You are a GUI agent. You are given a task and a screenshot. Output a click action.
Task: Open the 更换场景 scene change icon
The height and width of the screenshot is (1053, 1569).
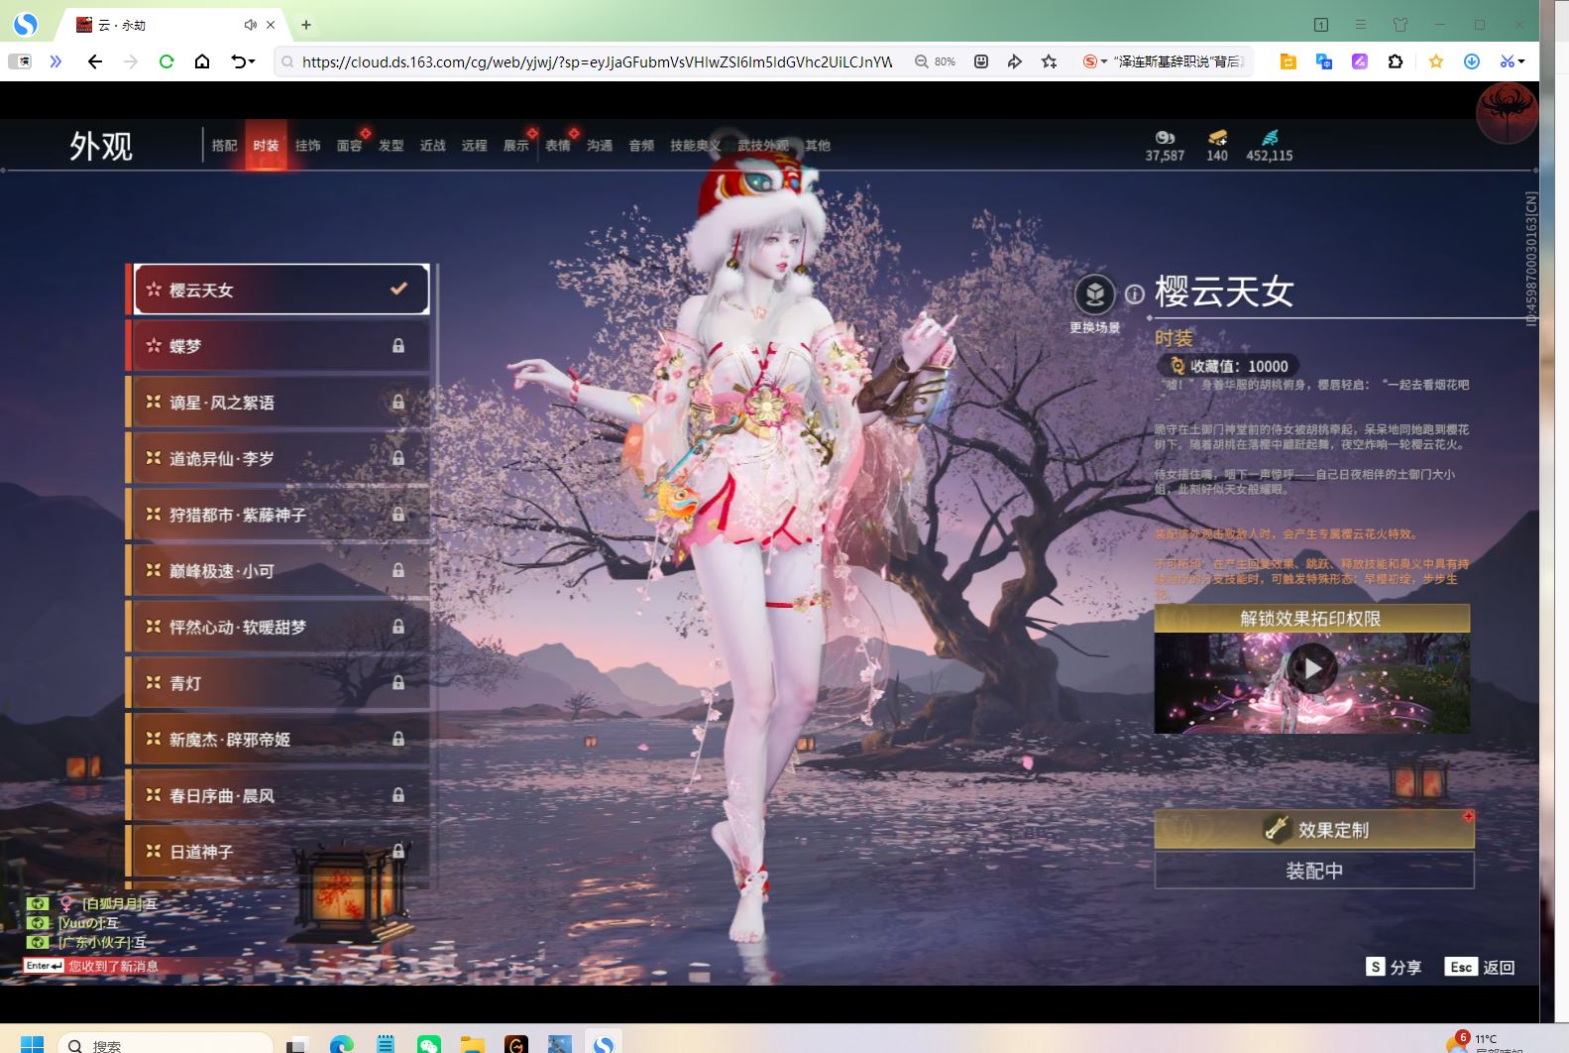[1094, 294]
